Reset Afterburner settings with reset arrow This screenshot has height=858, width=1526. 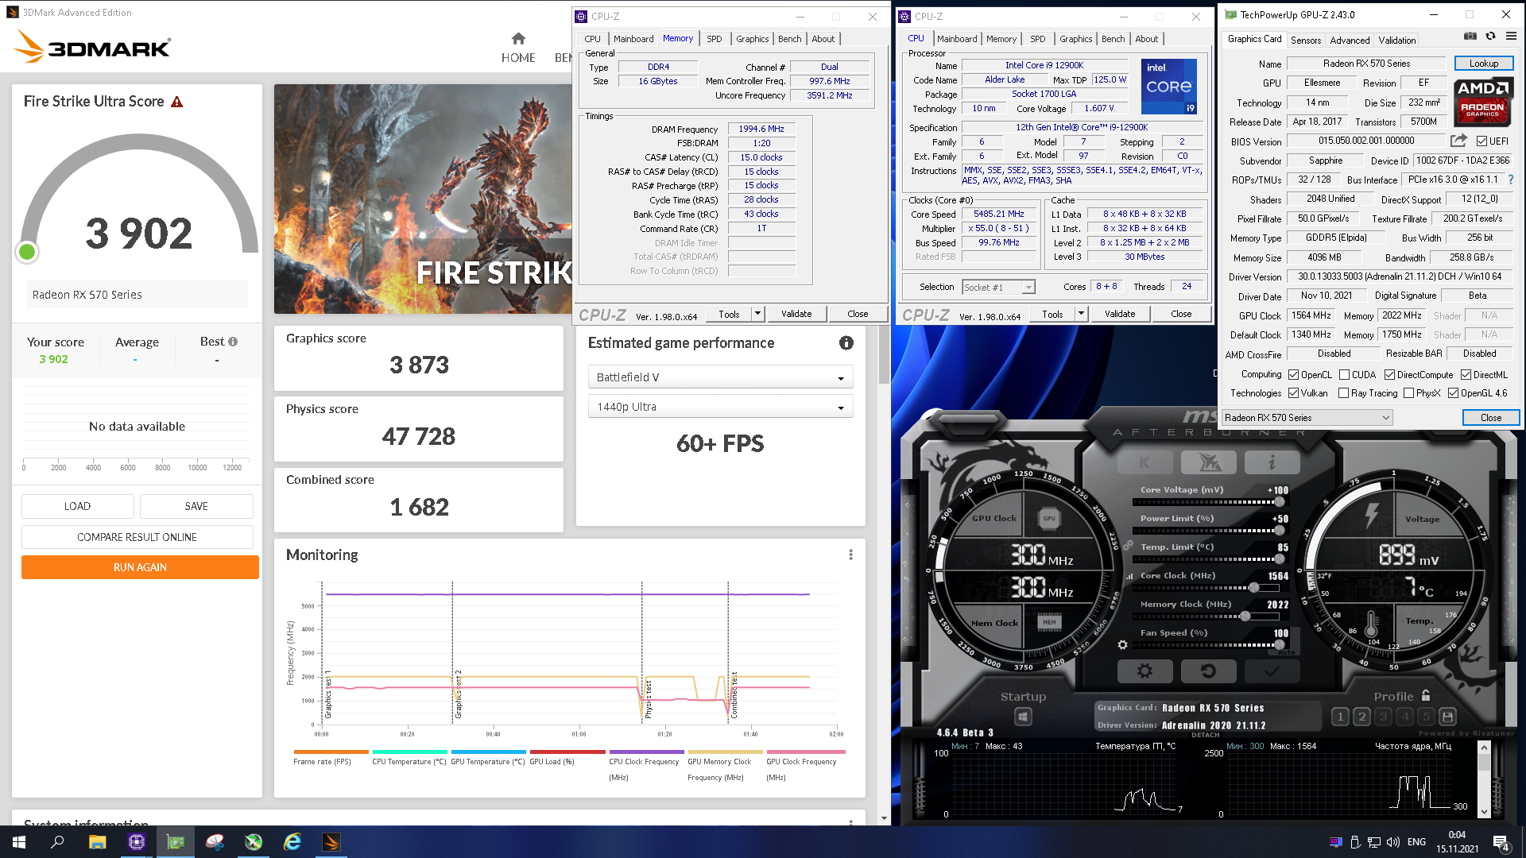[x=1208, y=671]
